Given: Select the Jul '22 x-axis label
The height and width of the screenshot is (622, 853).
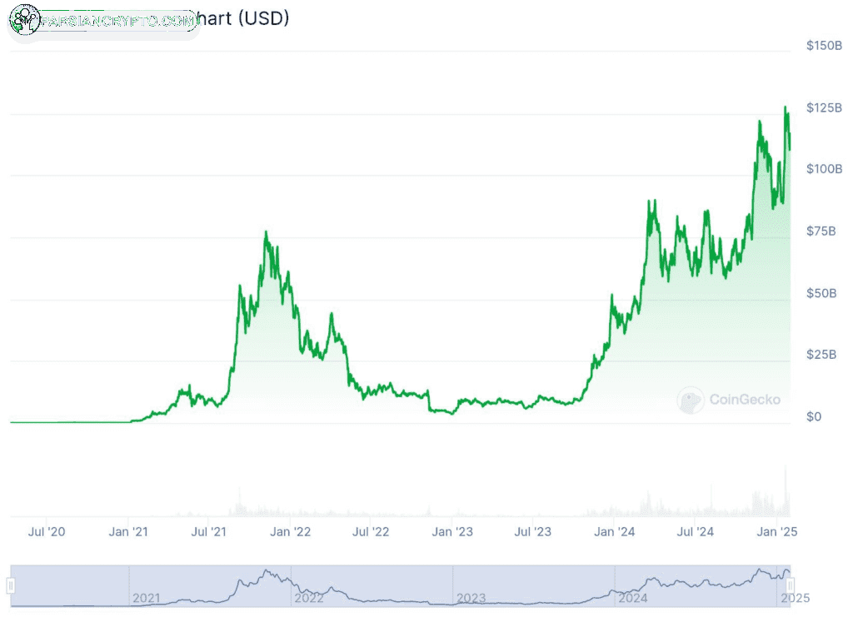Looking at the screenshot, I should click(371, 532).
